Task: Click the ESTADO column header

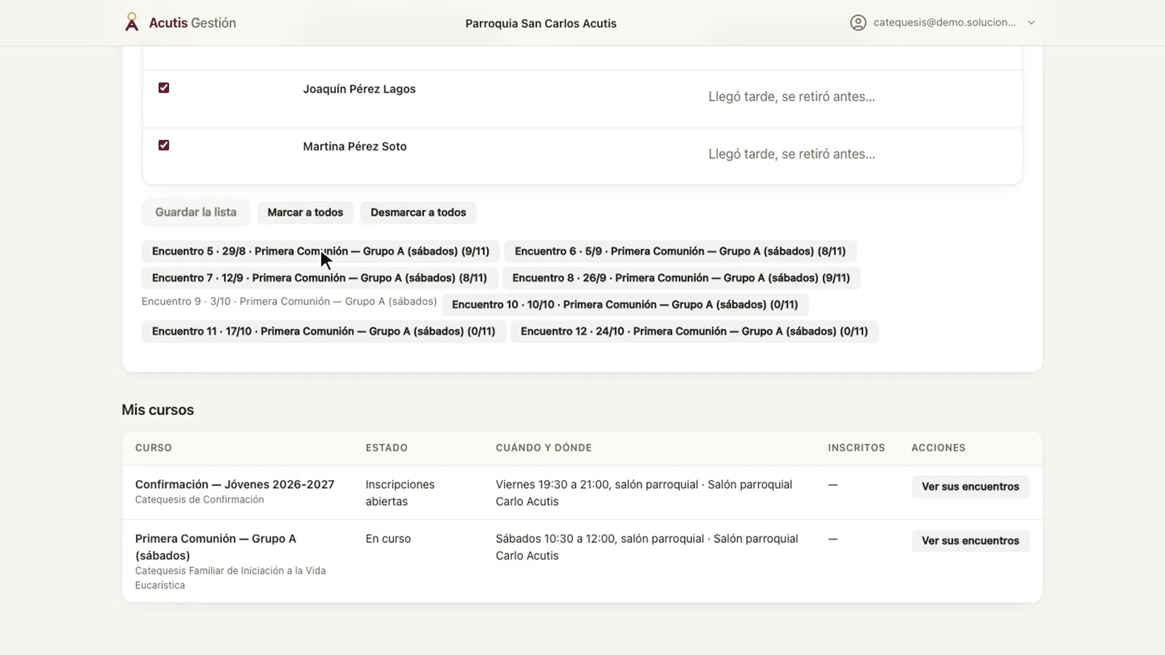Action: (x=387, y=448)
